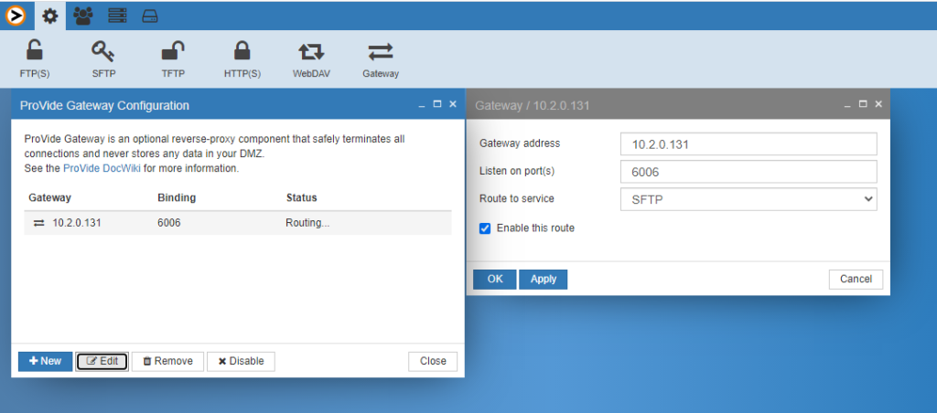This screenshot has width=937, height=413.
Task: Open the Route to service dropdown
Action: pos(749,199)
